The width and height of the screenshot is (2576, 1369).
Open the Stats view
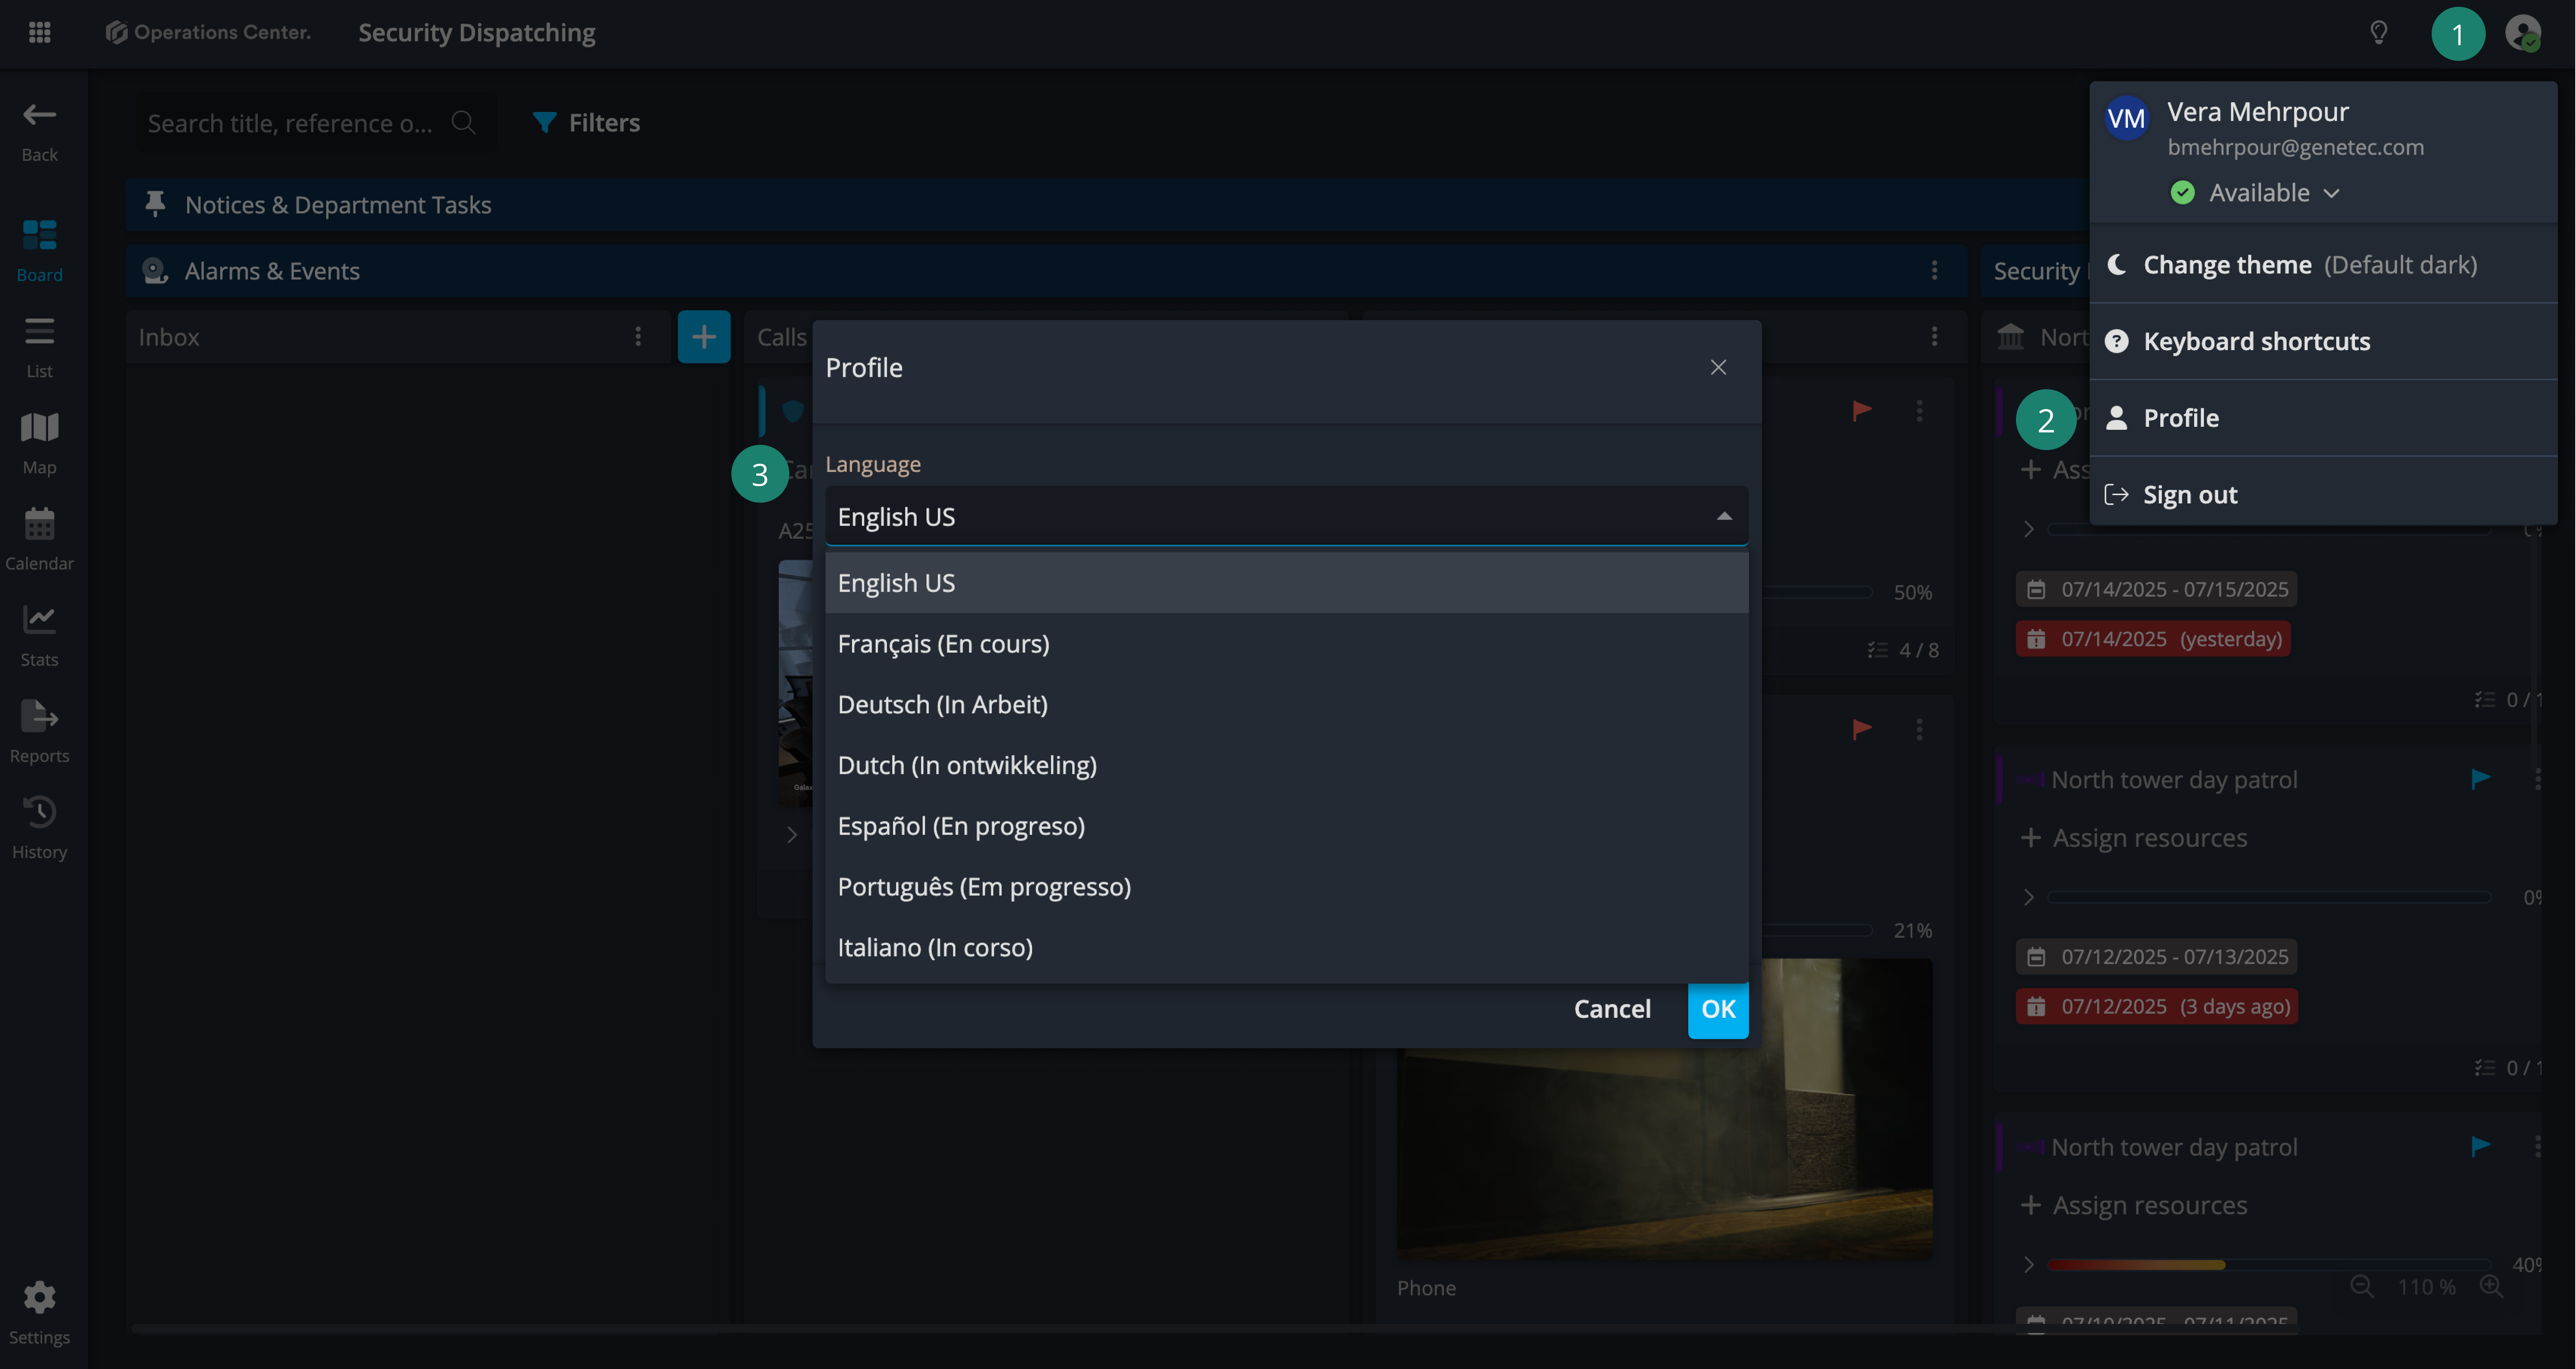click(x=39, y=636)
